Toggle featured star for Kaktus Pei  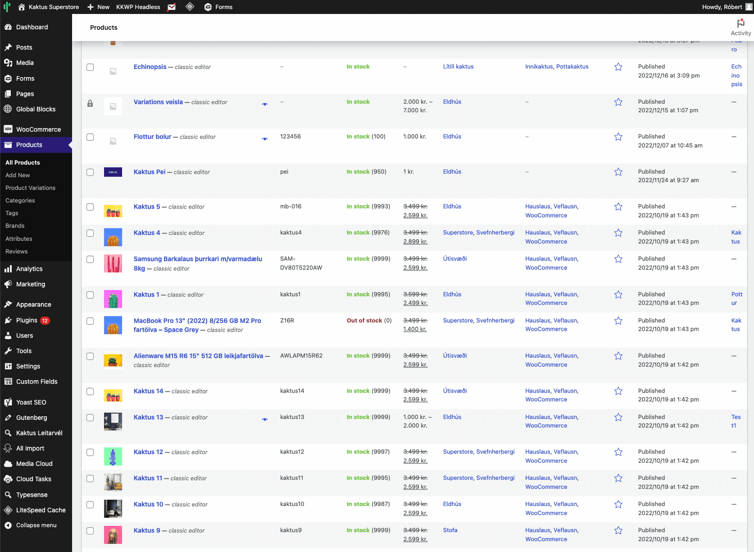click(618, 172)
